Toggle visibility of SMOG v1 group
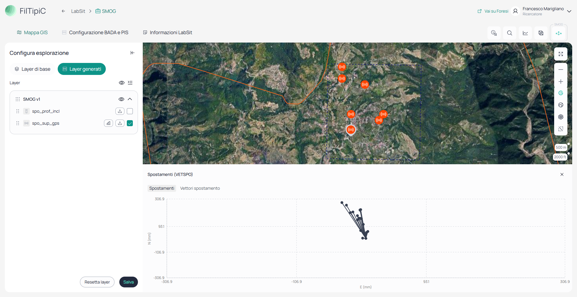This screenshot has height=297, width=577. click(121, 99)
